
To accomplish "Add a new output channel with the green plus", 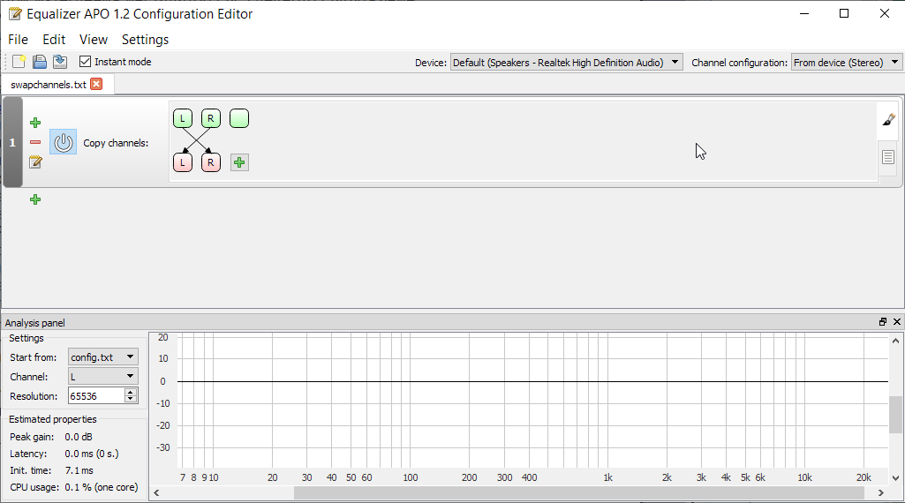I will pos(239,162).
